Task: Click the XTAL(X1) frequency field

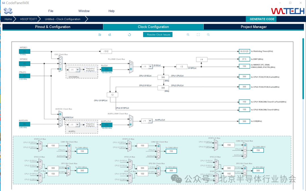Action: point(25,76)
